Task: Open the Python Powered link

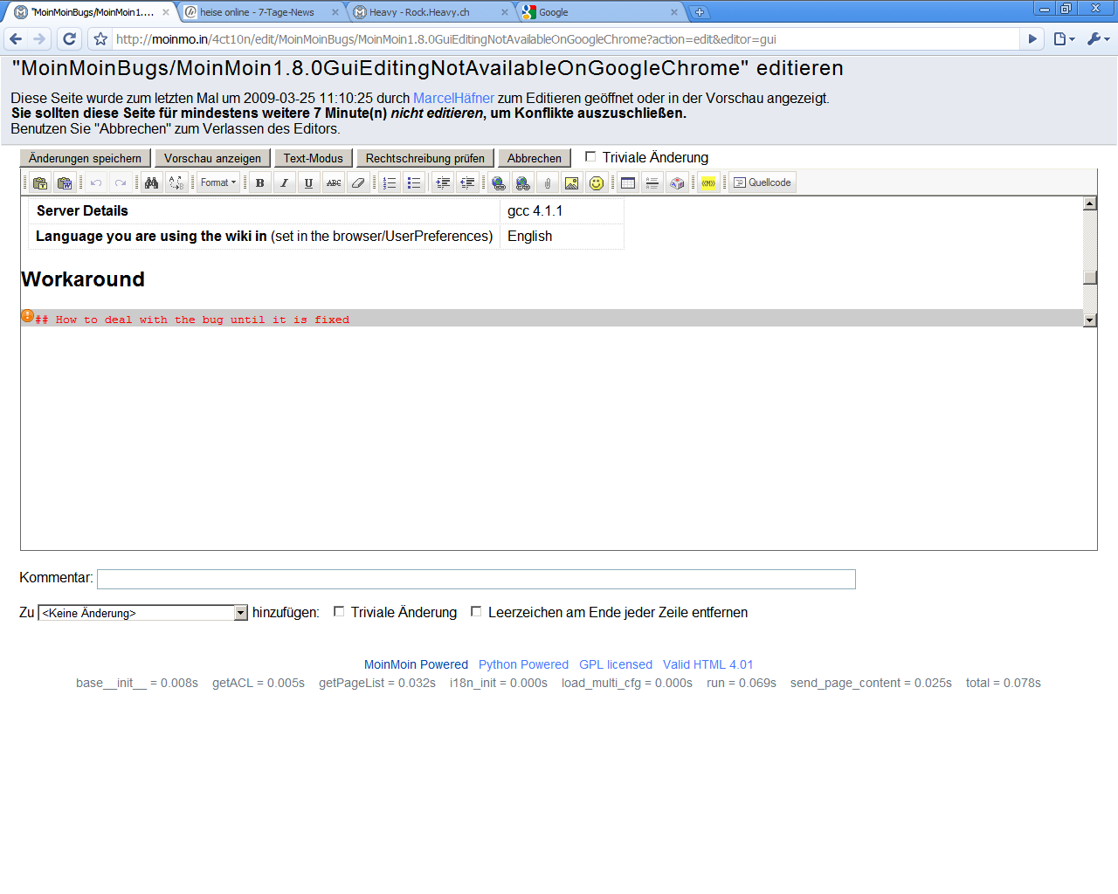Action: point(523,664)
